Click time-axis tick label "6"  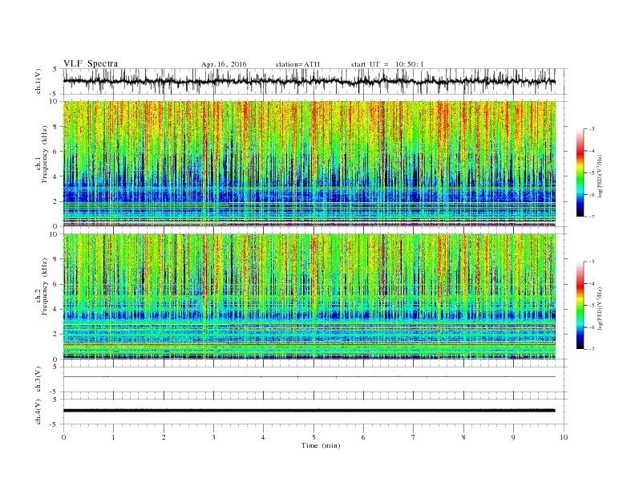[x=363, y=437]
